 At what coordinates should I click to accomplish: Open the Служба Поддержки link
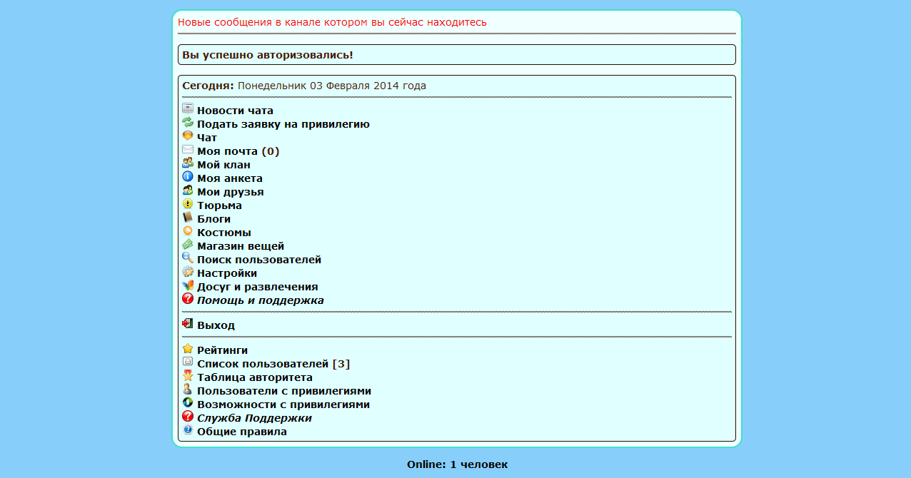254,418
